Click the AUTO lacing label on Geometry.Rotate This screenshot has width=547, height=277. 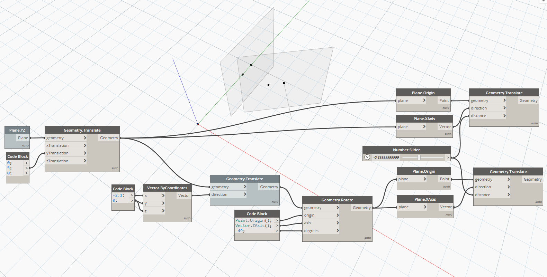(368, 238)
